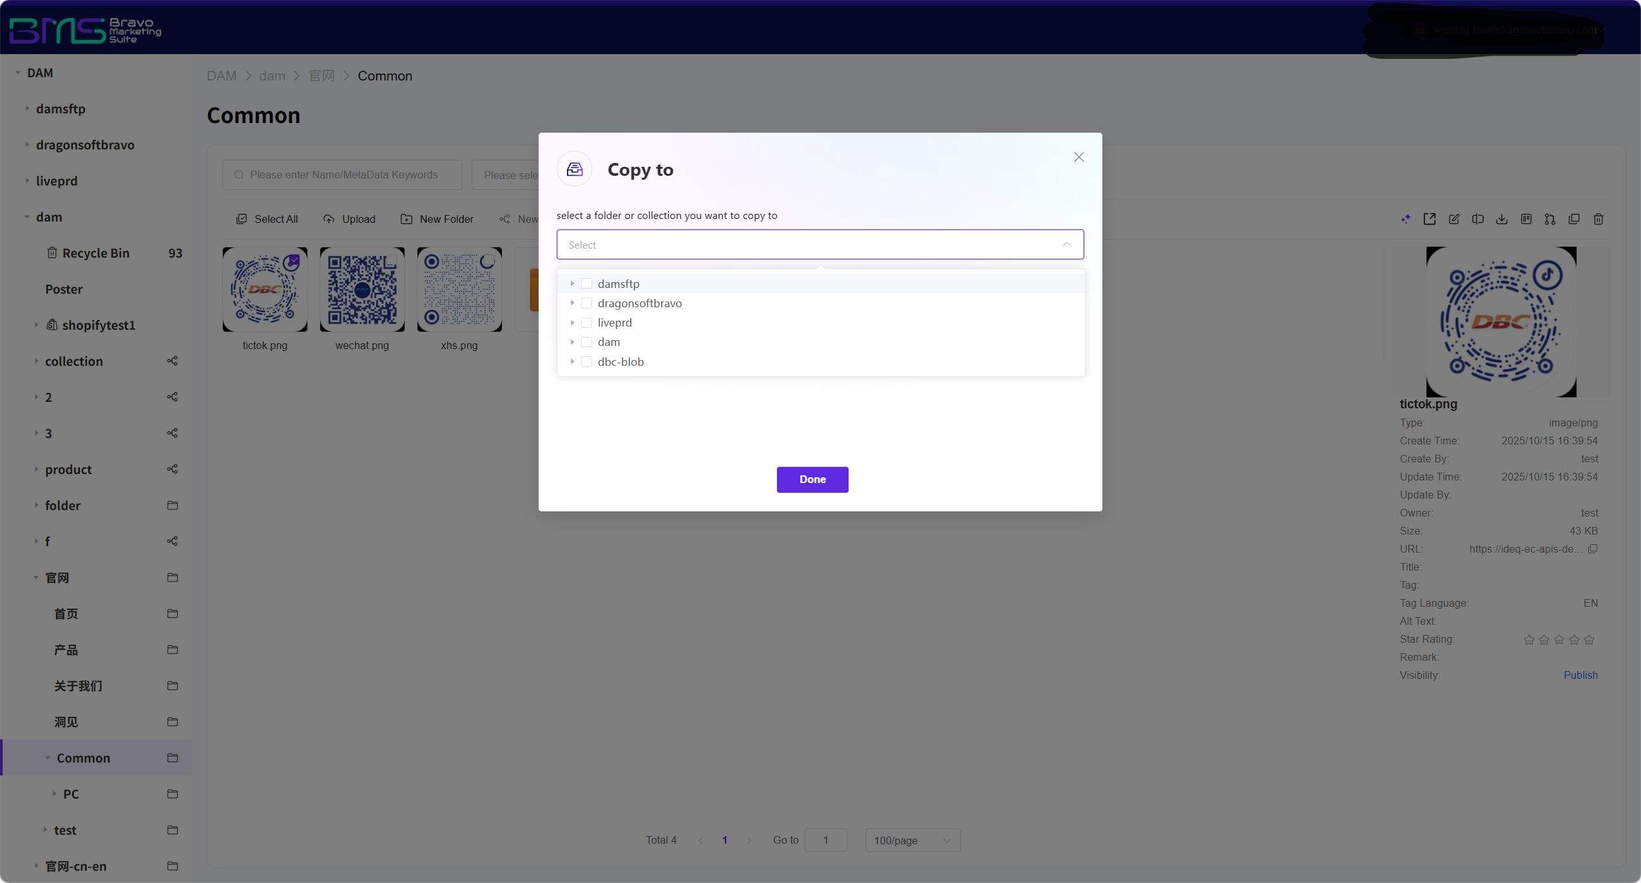Viewport: 1641px width, 883px height.
Task: Click the copy URL icon beside the link
Action: (x=1593, y=549)
